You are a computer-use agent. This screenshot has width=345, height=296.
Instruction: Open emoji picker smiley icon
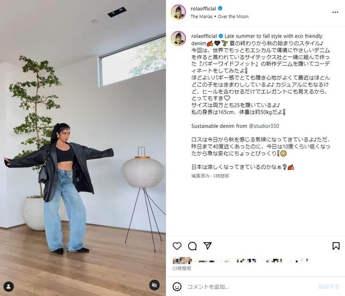coord(177,286)
